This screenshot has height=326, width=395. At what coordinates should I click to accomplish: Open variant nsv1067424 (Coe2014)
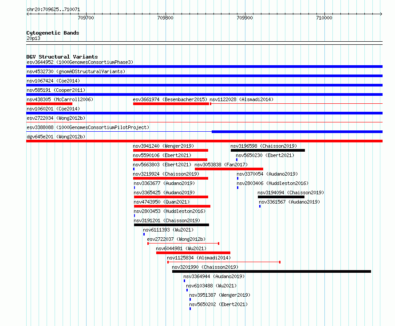click(53, 81)
